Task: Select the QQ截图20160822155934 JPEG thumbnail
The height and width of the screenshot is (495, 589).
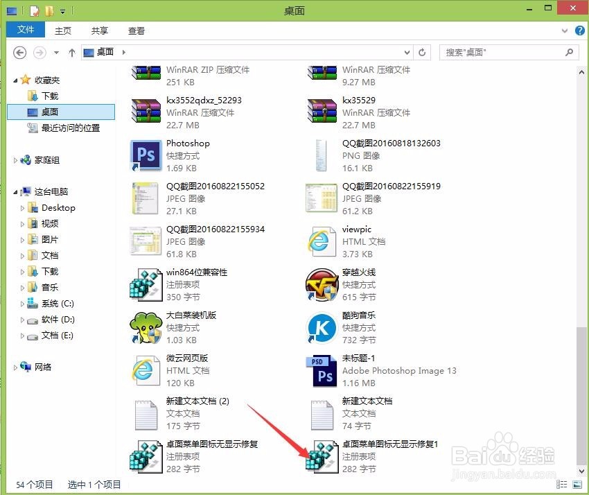Action: point(146,241)
